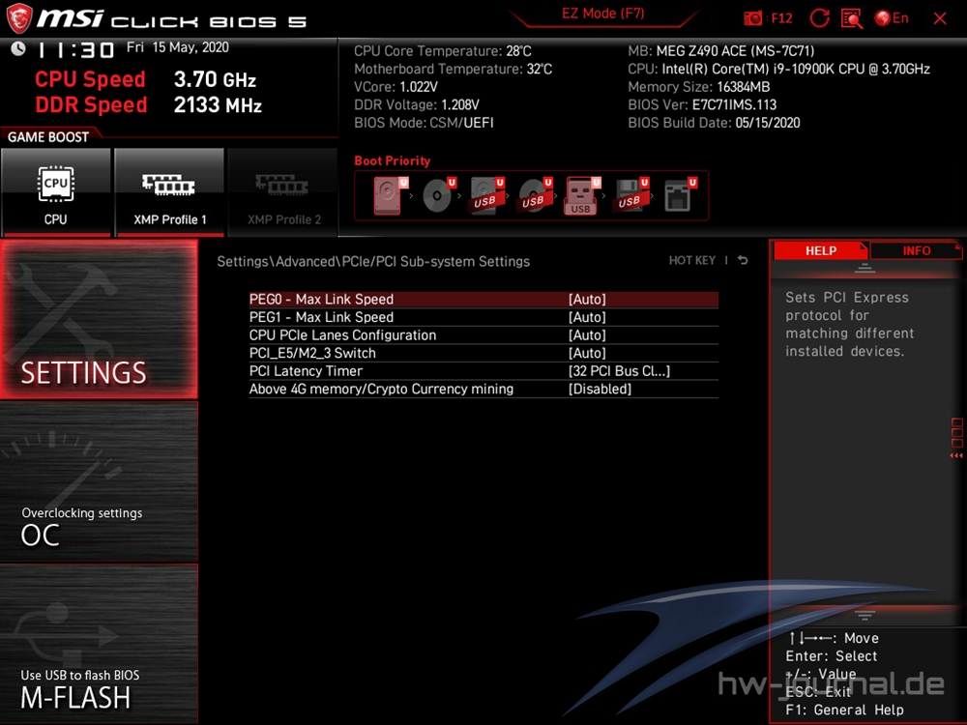Select the USB floppy boot device icon
This screenshot has height=725, width=967.
point(631,195)
